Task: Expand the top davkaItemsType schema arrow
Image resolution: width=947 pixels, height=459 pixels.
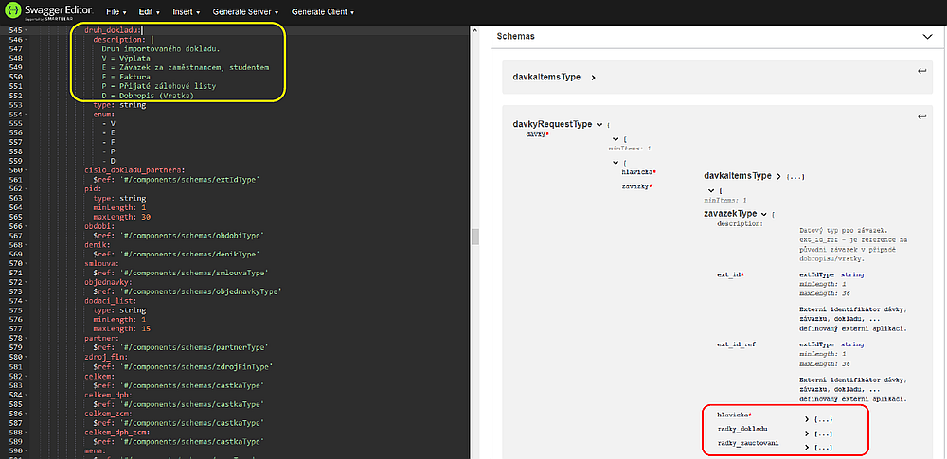Action: [x=594, y=78]
